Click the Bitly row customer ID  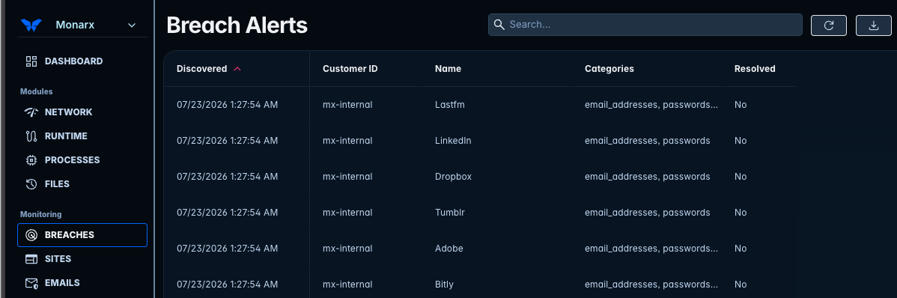pos(348,285)
